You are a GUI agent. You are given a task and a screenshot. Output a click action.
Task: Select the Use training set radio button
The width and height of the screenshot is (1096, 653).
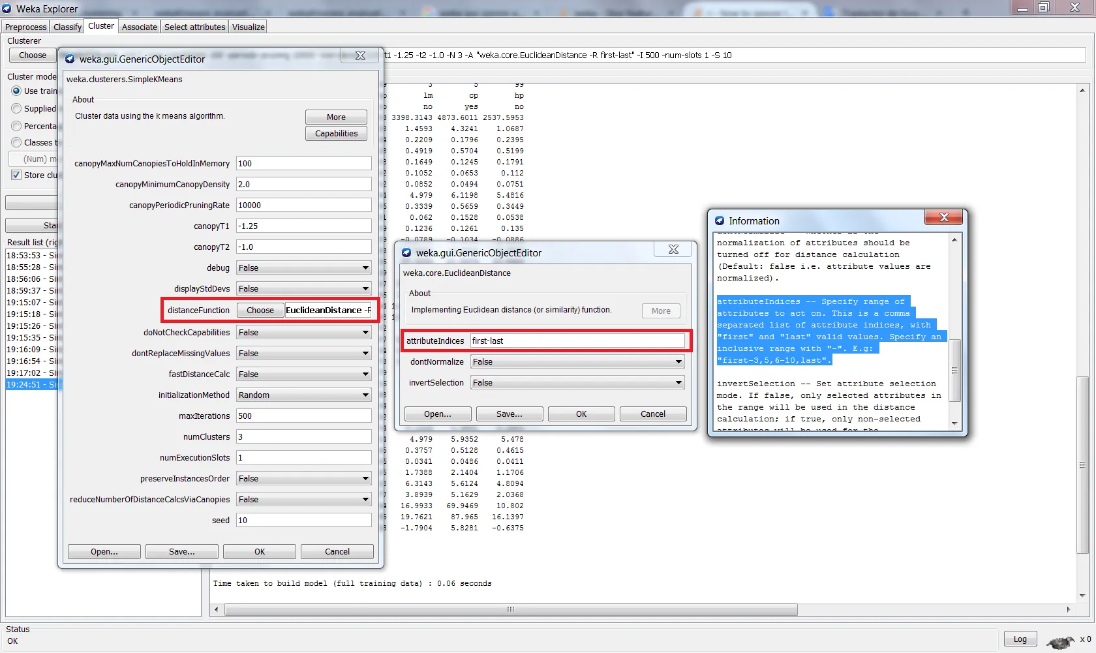16,91
